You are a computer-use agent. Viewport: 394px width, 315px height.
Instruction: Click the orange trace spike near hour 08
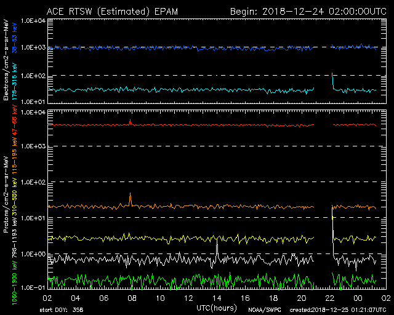click(131, 197)
